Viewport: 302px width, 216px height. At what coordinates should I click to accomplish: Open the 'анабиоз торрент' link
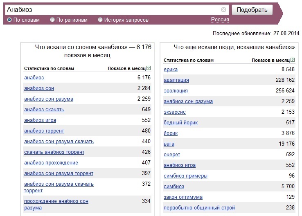point(44,131)
